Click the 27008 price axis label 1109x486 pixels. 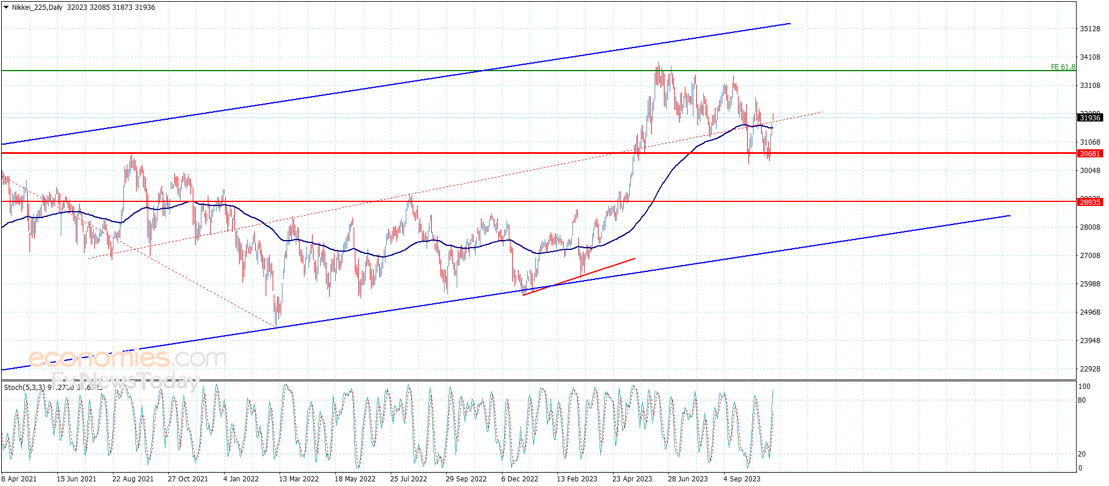tap(1090, 256)
